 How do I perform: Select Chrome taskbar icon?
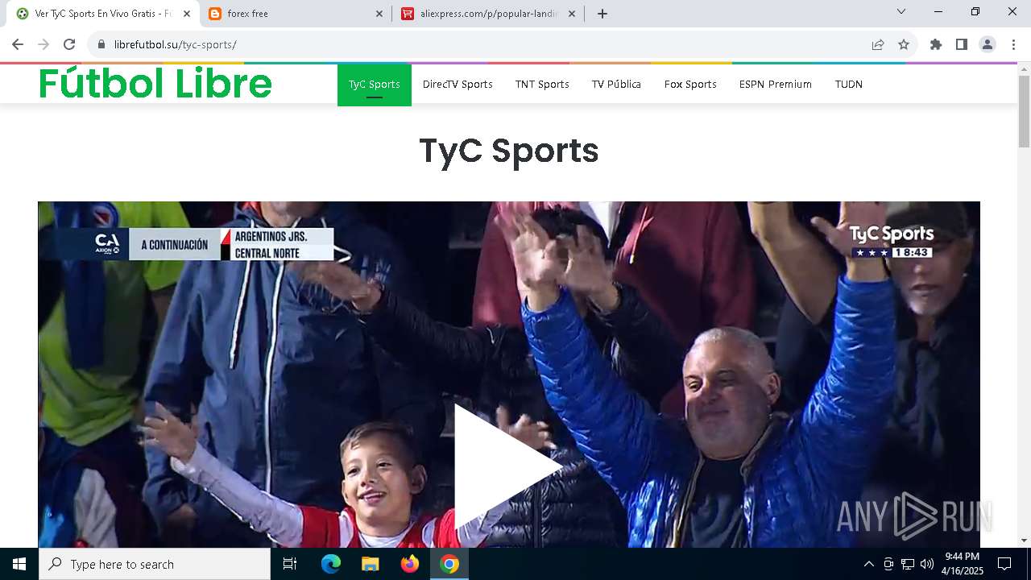point(449,564)
